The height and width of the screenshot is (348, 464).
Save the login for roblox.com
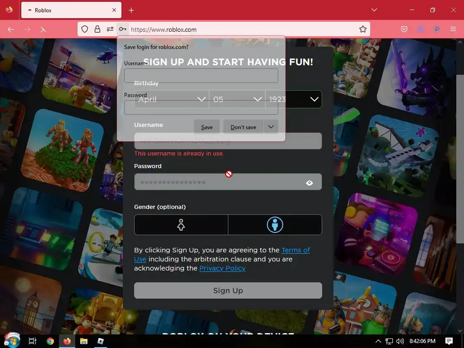[x=207, y=127]
